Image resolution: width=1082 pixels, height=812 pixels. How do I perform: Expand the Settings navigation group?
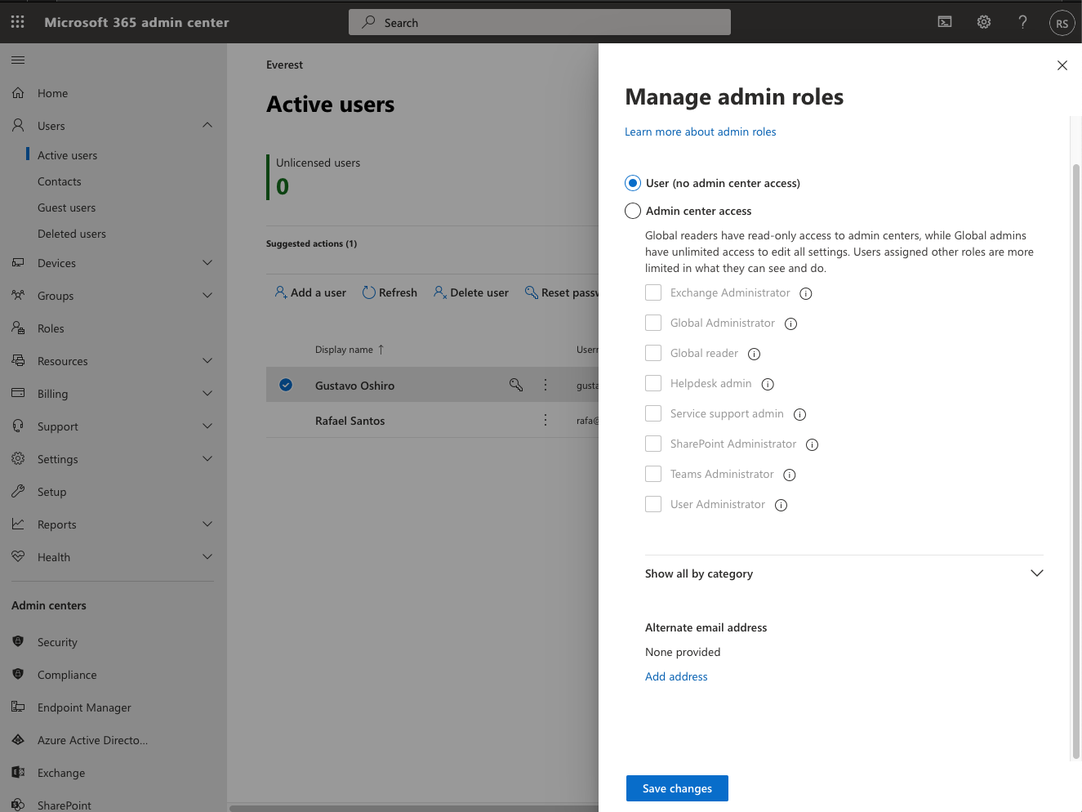(207, 458)
